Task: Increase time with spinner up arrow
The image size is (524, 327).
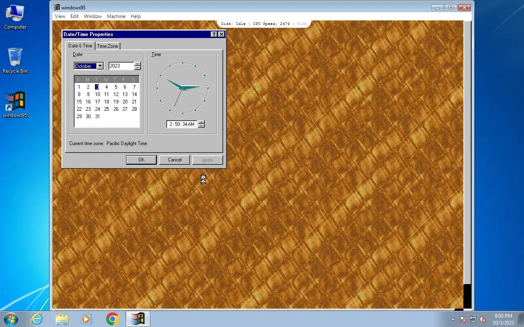Action: click(201, 122)
